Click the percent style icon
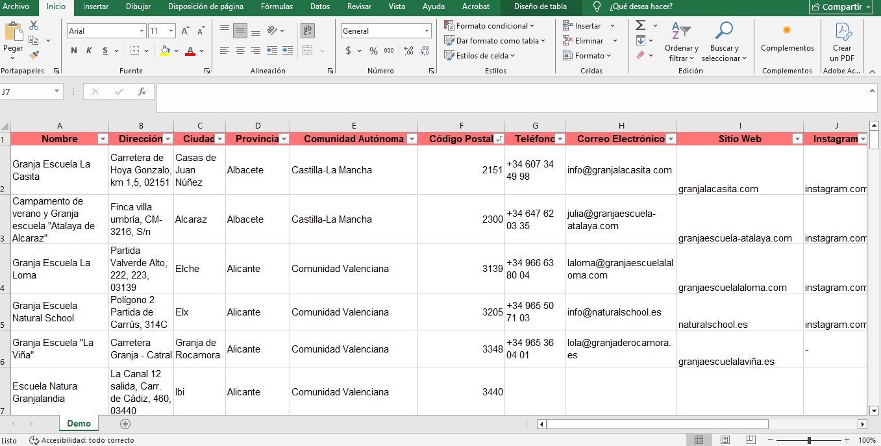This screenshot has height=446, width=881. [x=373, y=51]
